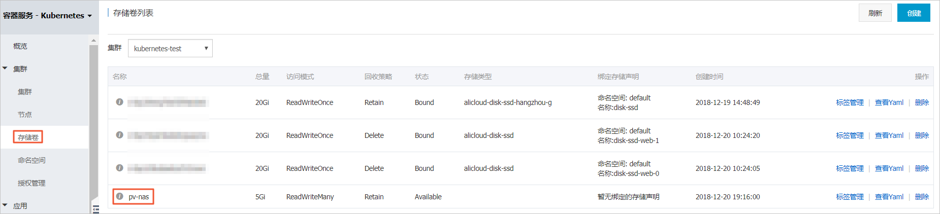940x214 pixels.
Task: Open the kubernetes-test cluster dropdown
Action: [170, 48]
